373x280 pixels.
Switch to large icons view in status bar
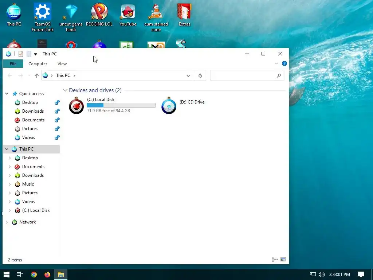[x=283, y=260]
